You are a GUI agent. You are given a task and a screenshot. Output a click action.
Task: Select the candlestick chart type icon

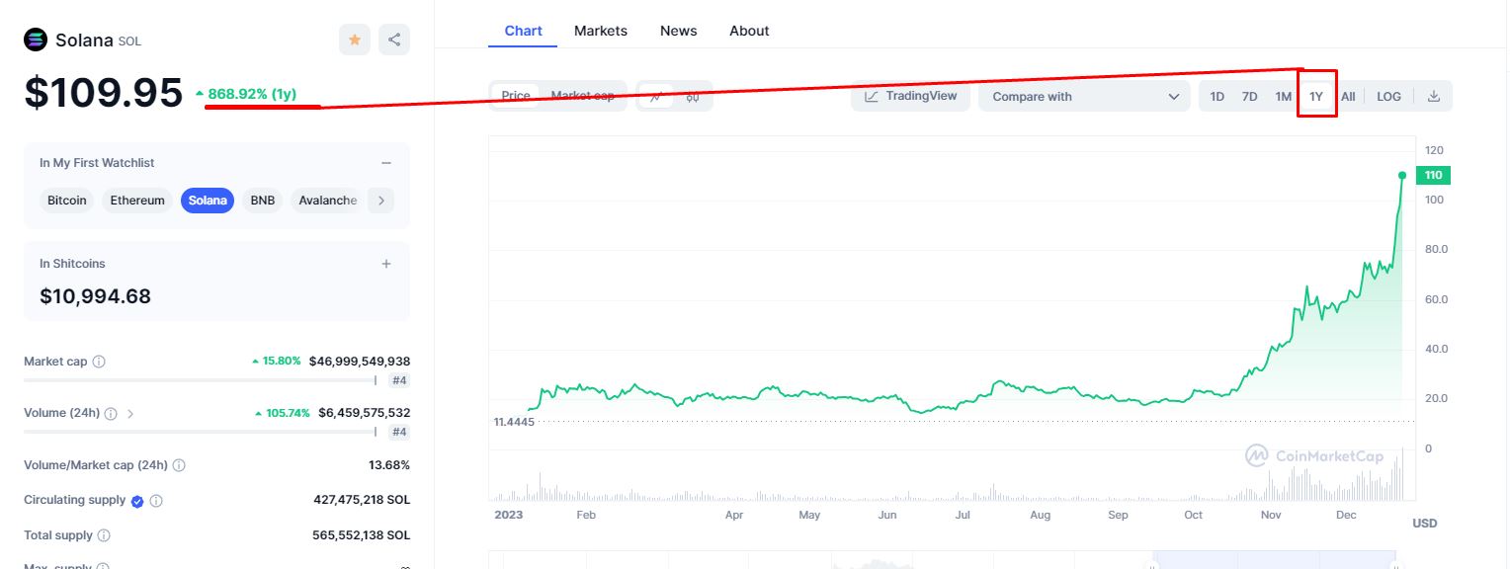tap(693, 96)
